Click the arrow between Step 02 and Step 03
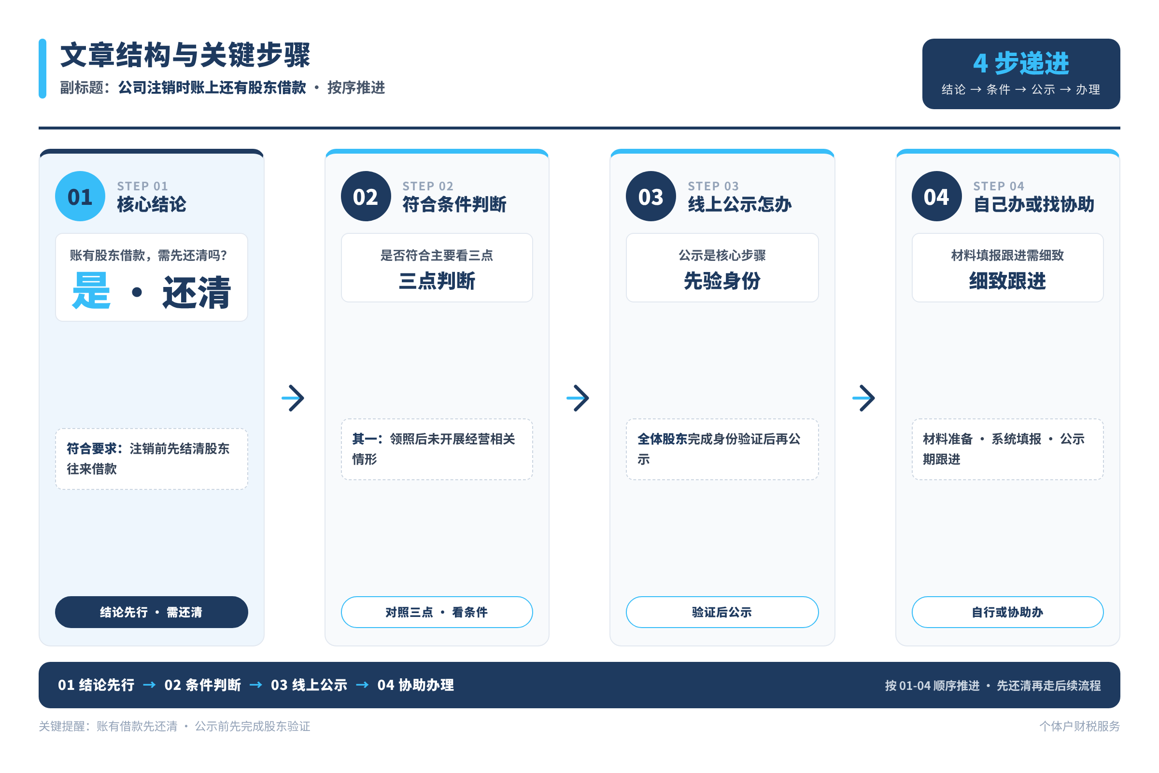The image size is (1159, 773). pyautogui.click(x=579, y=398)
